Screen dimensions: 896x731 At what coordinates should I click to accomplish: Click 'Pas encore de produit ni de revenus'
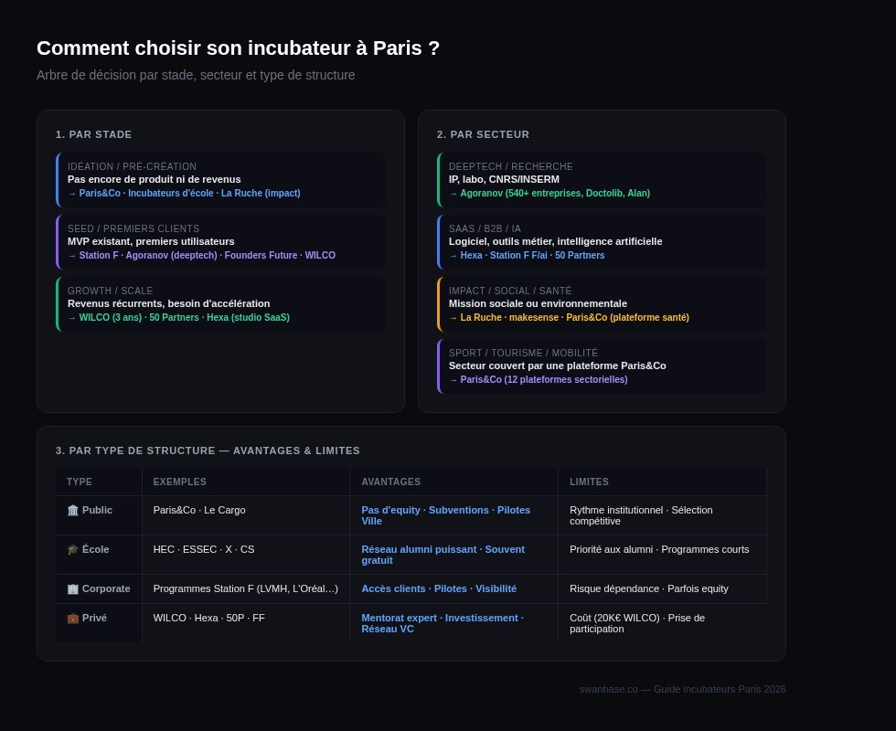(x=155, y=179)
